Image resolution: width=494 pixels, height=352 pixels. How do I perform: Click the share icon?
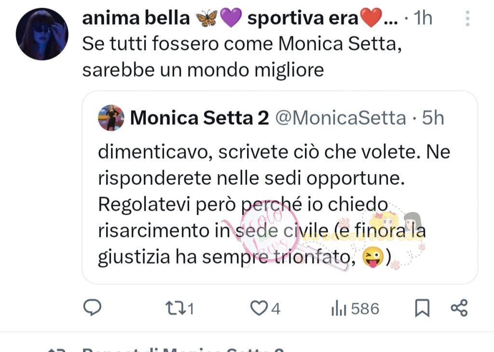tap(459, 308)
